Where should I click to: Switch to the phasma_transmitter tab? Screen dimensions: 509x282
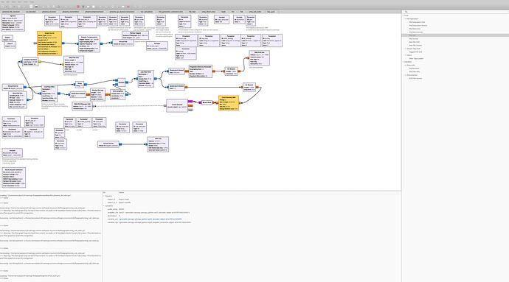(70, 12)
